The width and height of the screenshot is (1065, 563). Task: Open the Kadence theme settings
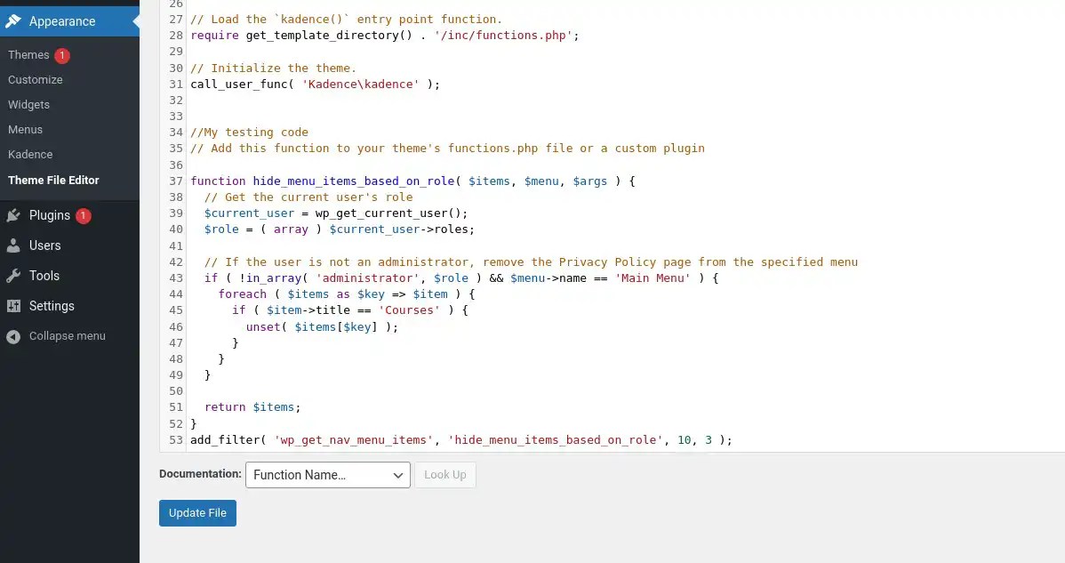[30, 154]
